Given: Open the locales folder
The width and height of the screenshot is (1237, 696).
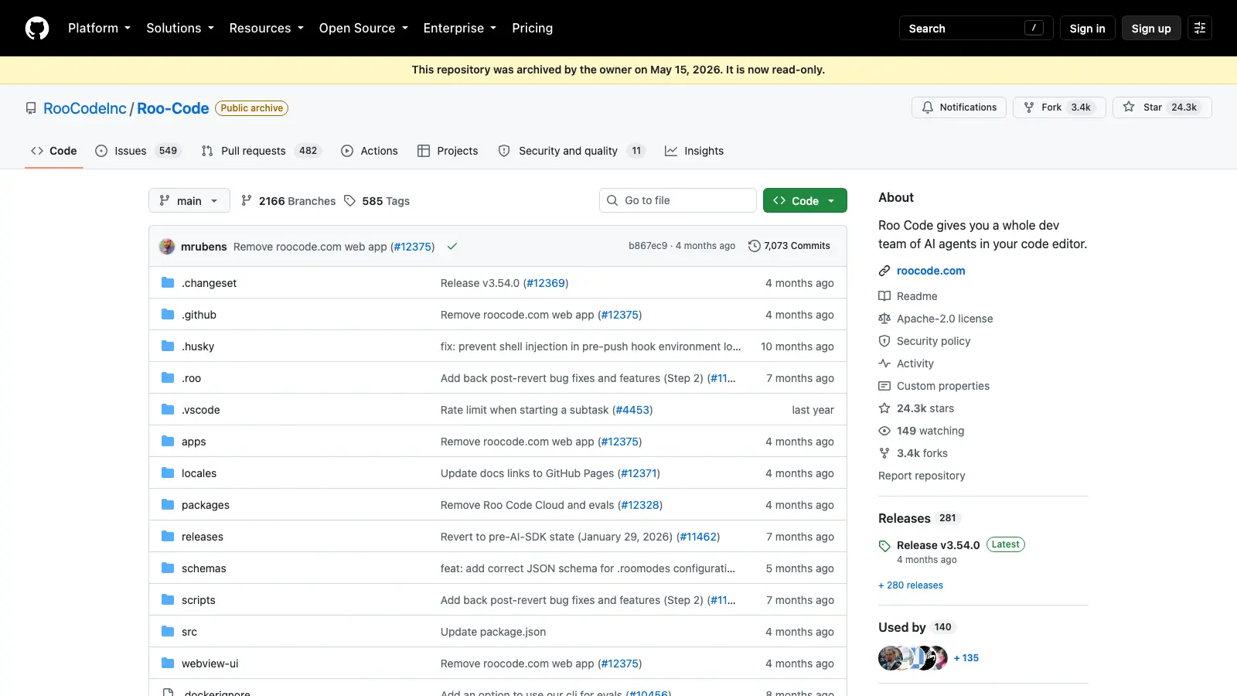Looking at the screenshot, I should pos(199,473).
